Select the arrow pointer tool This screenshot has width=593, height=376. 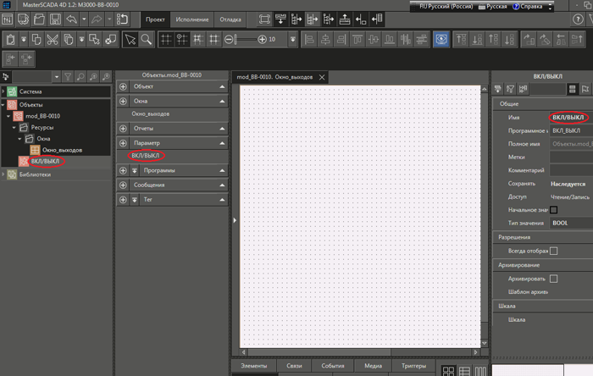130,39
